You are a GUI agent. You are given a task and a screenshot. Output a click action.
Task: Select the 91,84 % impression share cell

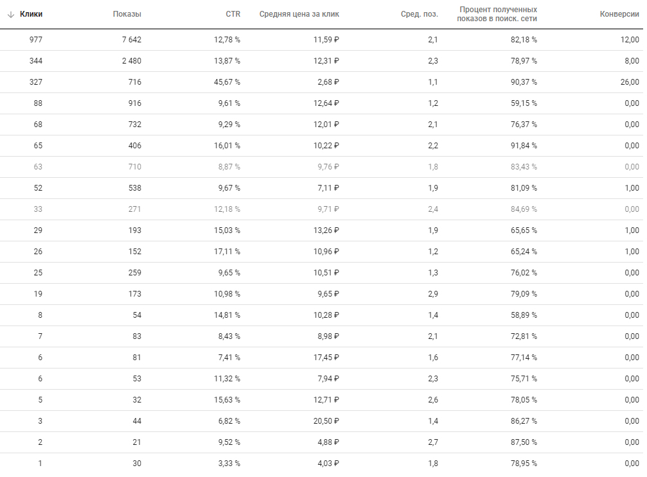524,146
